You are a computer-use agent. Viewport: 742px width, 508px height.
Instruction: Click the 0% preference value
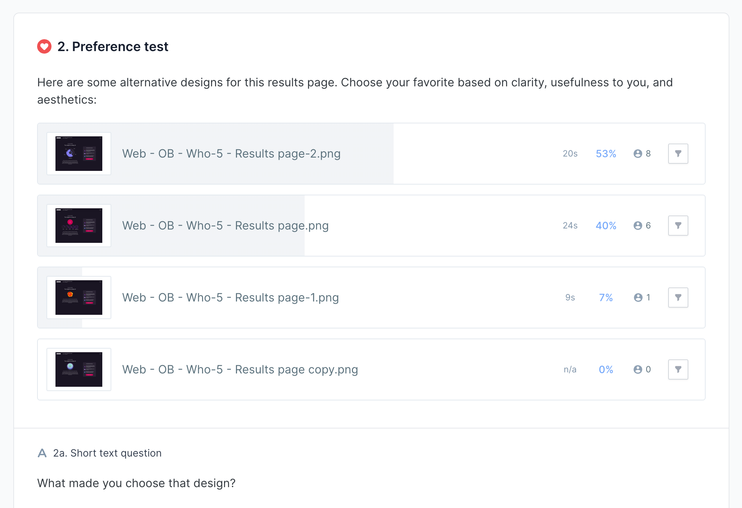point(606,369)
